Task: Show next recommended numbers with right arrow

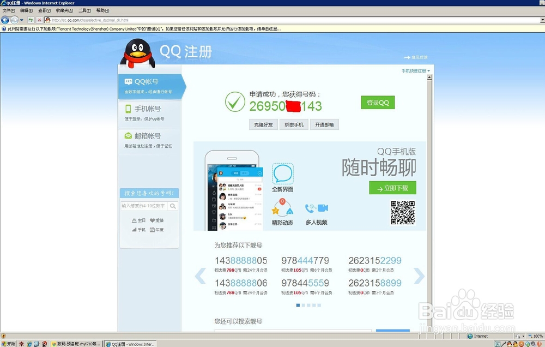Action: [x=419, y=277]
